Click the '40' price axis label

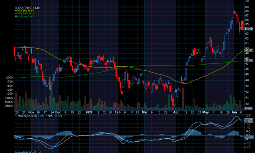point(247,104)
